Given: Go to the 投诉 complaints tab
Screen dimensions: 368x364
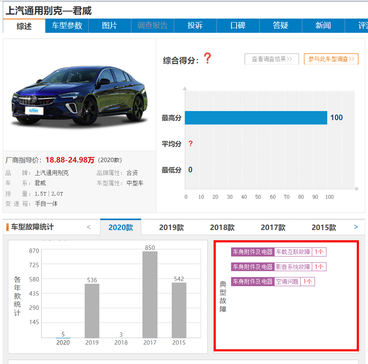Looking at the screenshot, I should pos(195,26).
